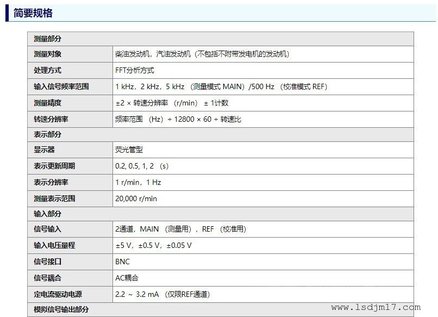The width and height of the screenshot is (438, 317).
Task: Click the 柴油发动机, 汽油发动机 description cell
Action: (x=202, y=54)
